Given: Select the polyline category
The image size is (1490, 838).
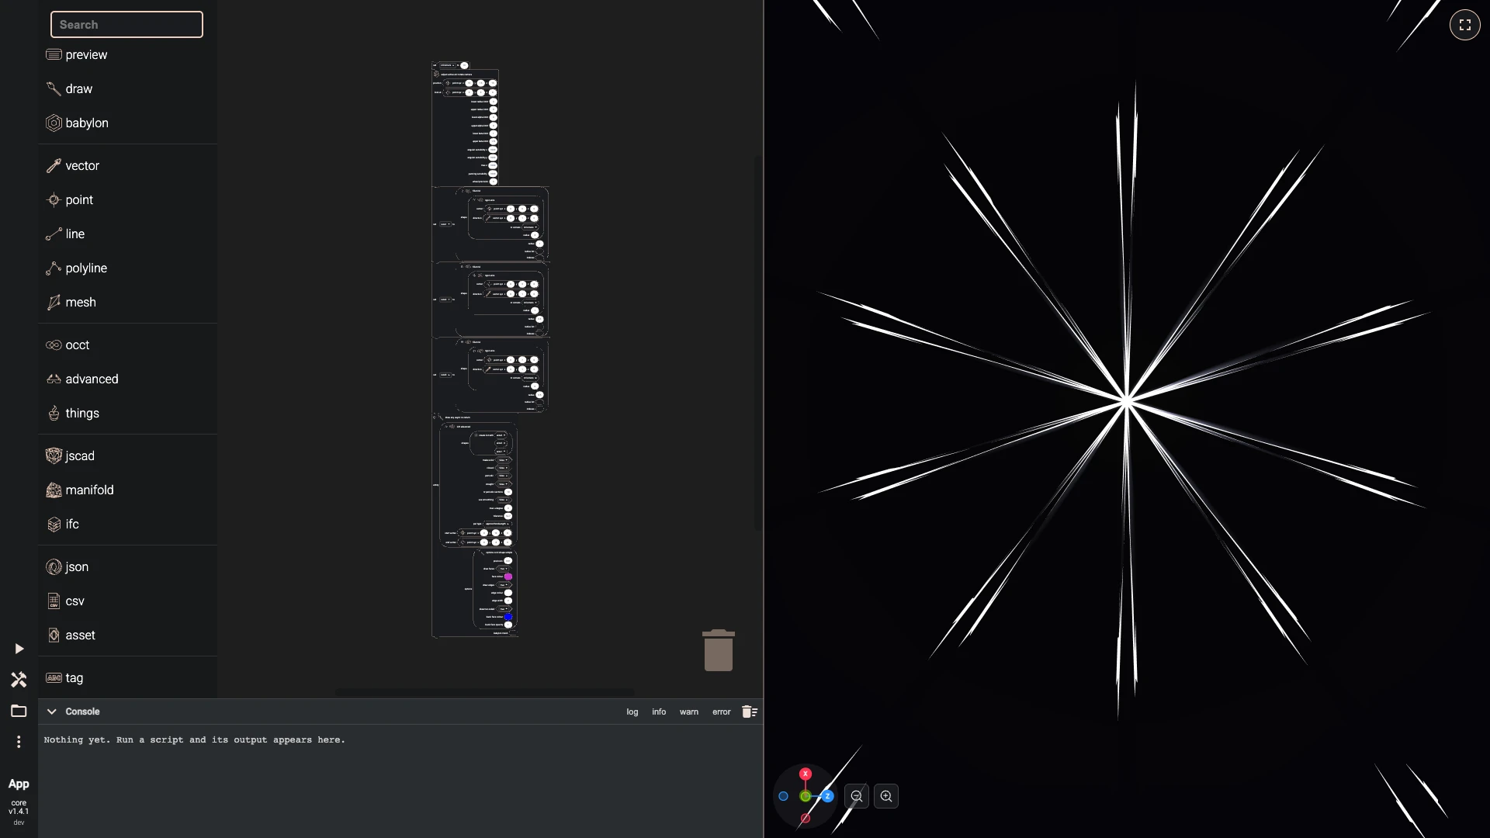Looking at the screenshot, I should 127,268.
